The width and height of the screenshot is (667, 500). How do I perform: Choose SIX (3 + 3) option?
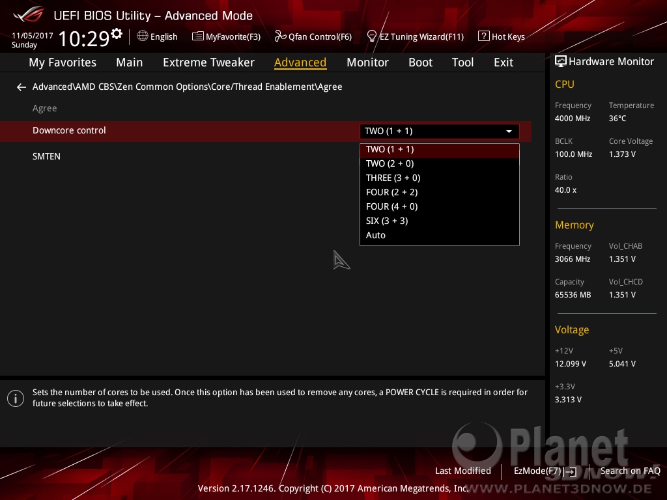pyautogui.click(x=440, y=221)
